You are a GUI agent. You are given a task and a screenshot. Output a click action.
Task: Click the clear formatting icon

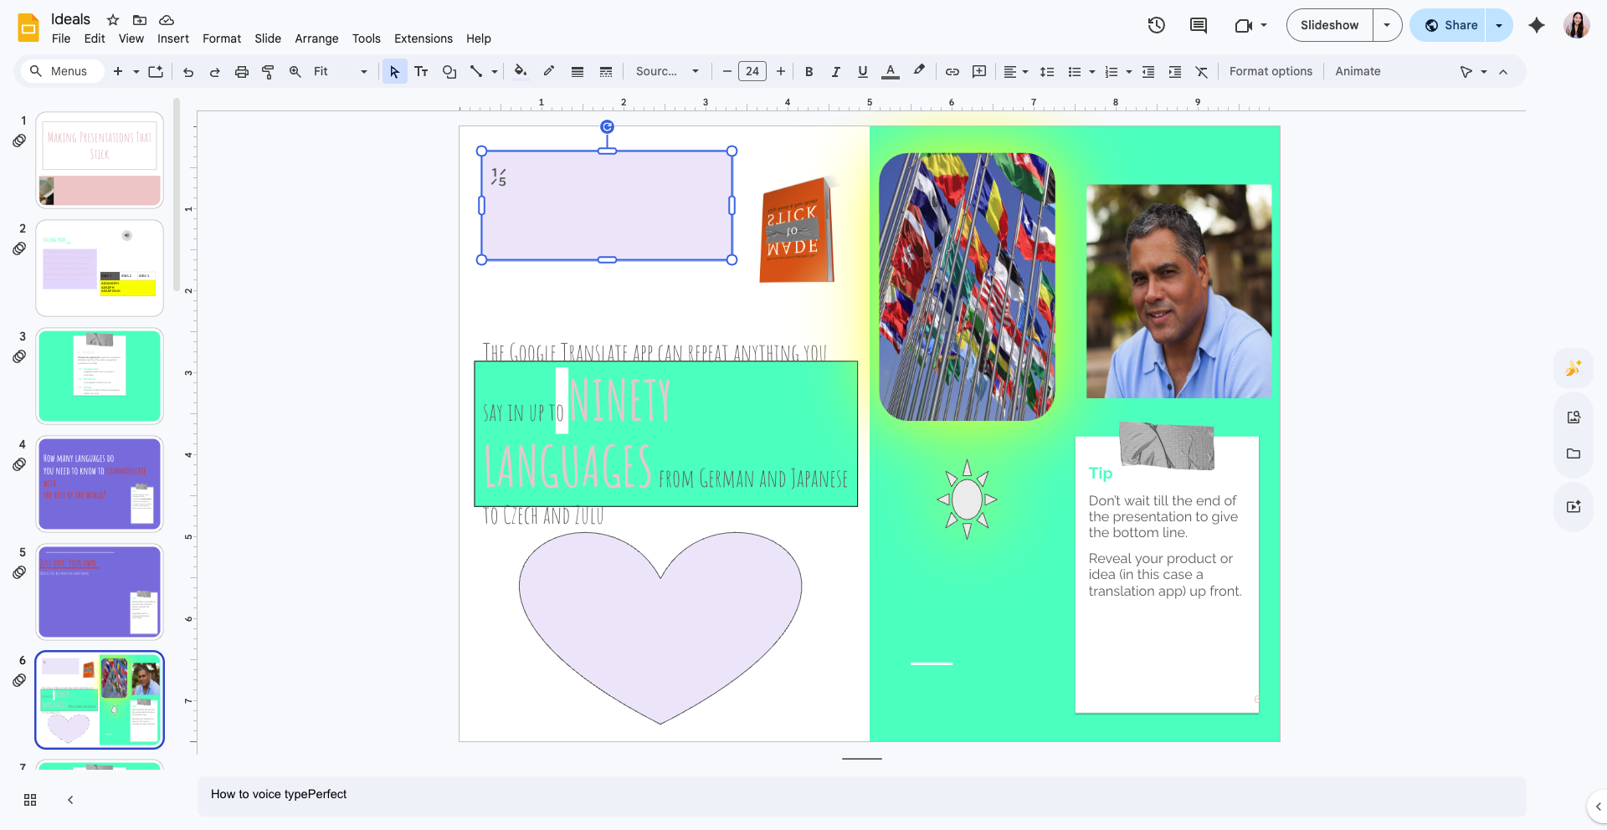tap(1201, 72)
